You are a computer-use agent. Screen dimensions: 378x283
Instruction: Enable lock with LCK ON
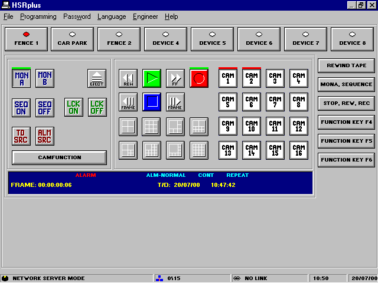click(74, 107)
